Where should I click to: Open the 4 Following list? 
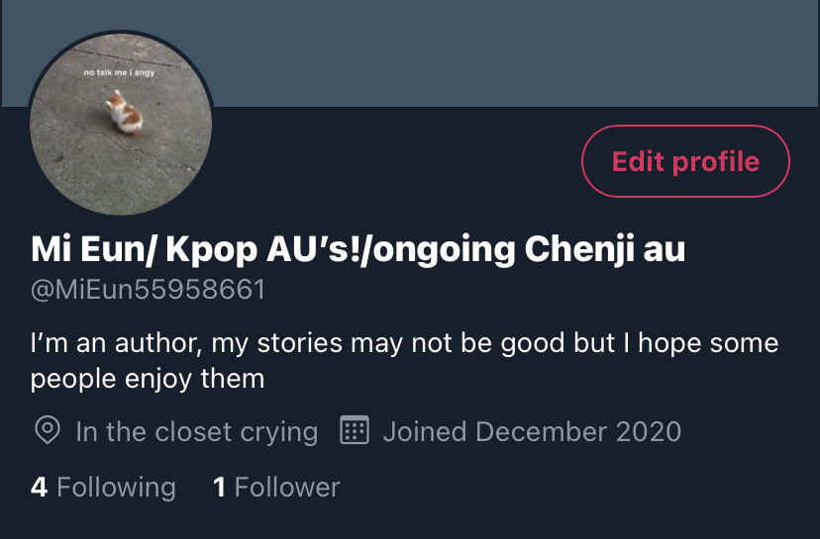pyautogui.click(x=103, y=487)
